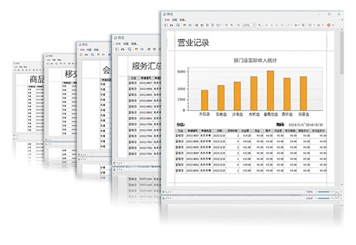The width and height of the screenshot is (356, 245).
Task: Click the save icon next to the open folder
Action: (x=190, y=25)
